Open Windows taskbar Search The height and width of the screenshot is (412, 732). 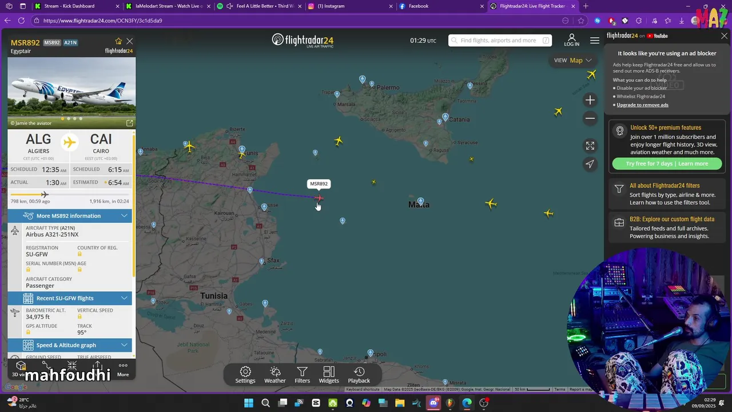(x=265, y=403)
